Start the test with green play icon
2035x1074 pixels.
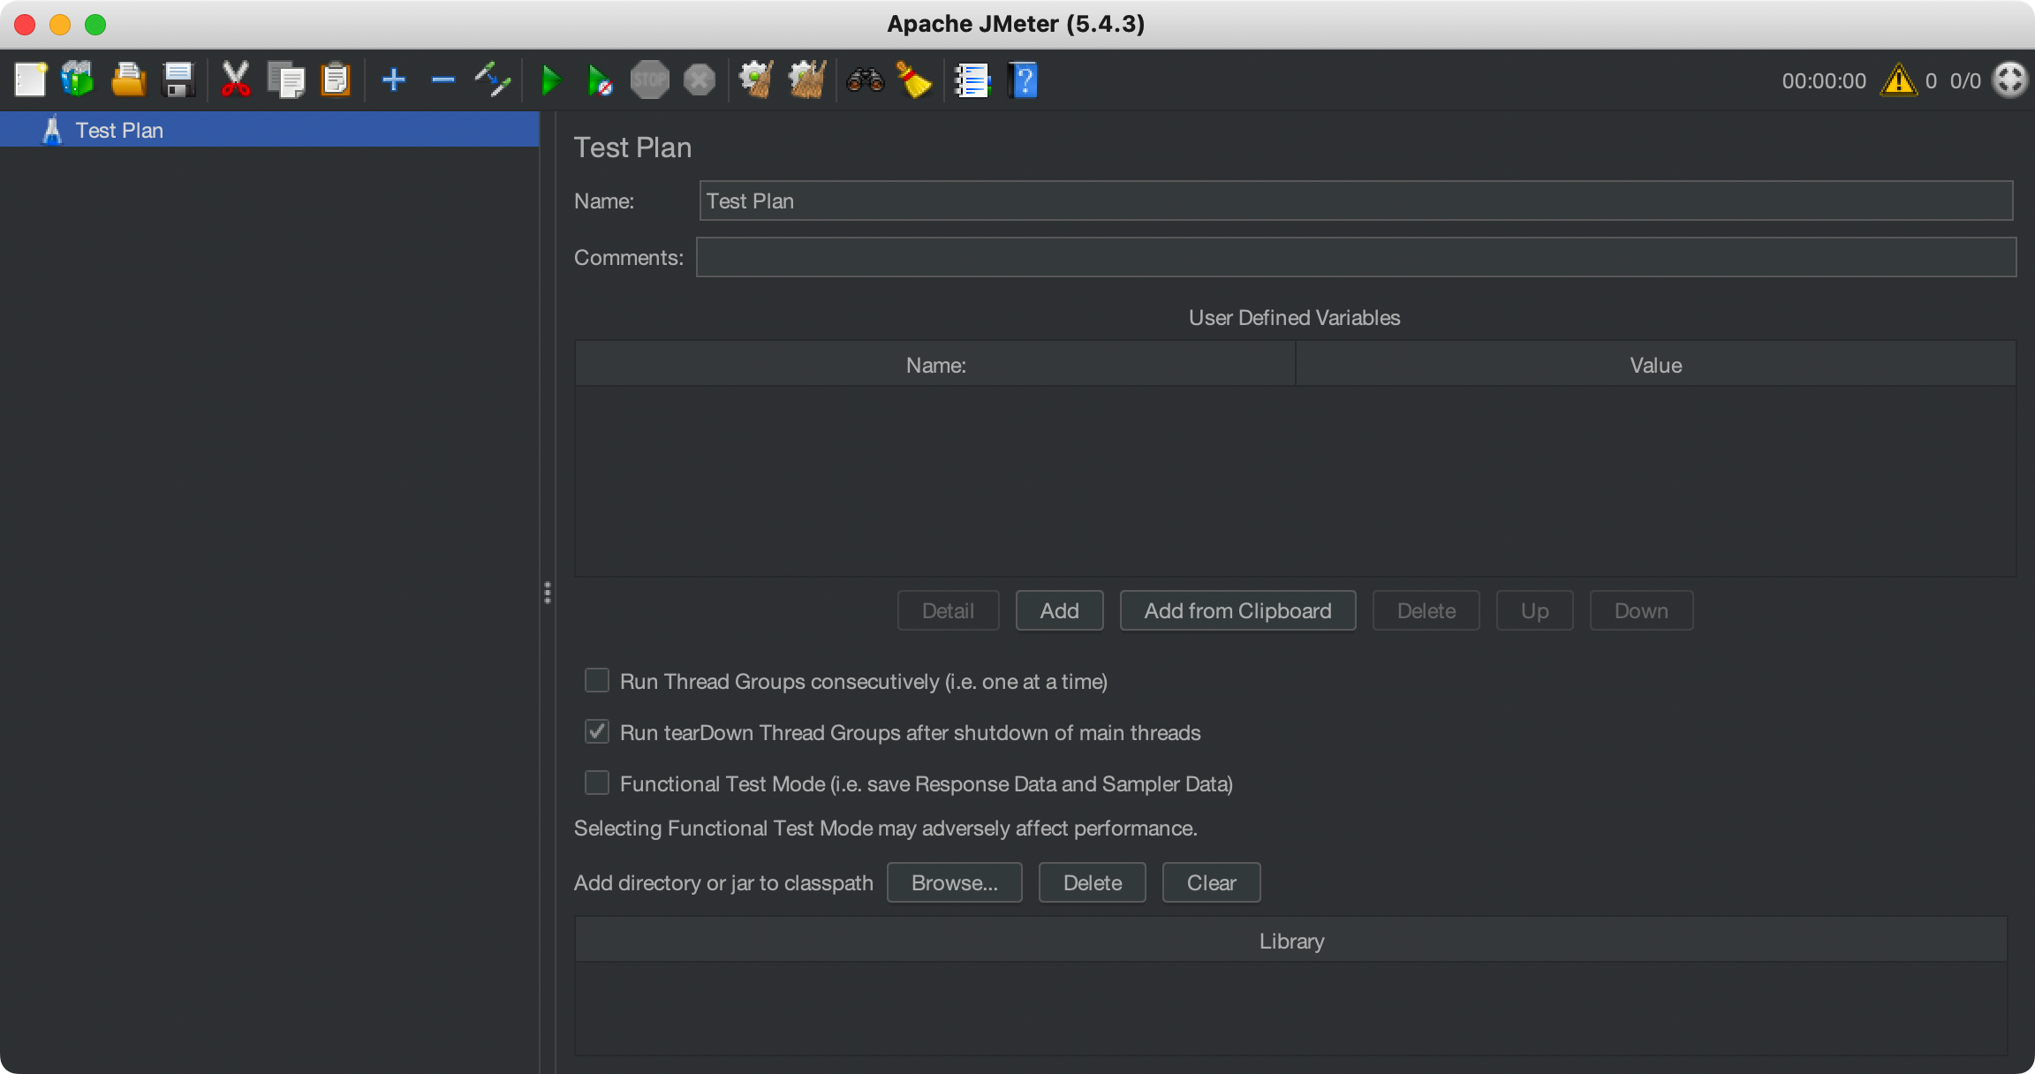(551, 80)
